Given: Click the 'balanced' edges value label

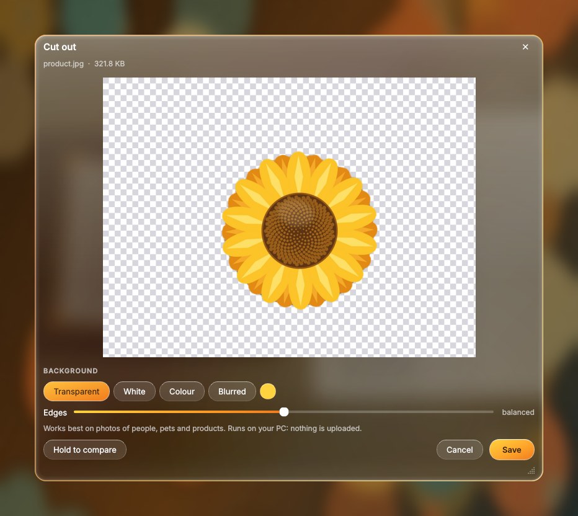Looking at the screenshot, I should point(518,412).
